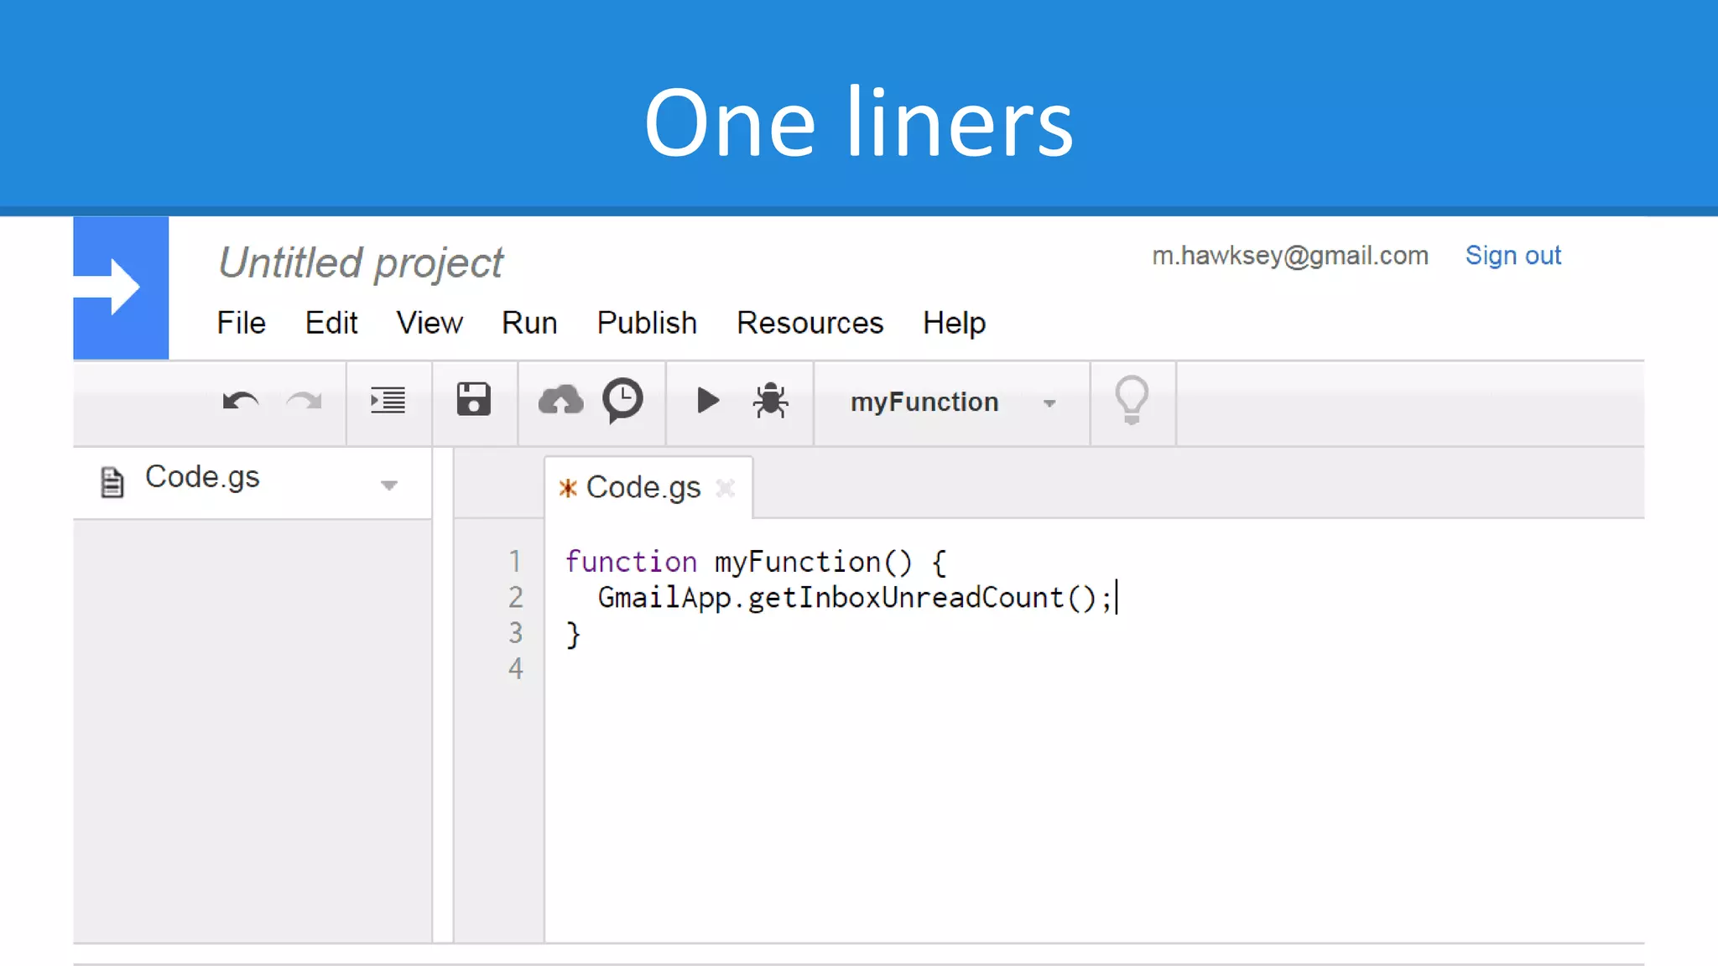Click line number 2 in the gutter

pyautogui.click(x=516, y=597)
